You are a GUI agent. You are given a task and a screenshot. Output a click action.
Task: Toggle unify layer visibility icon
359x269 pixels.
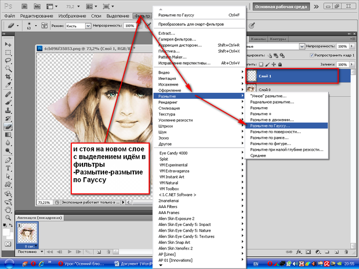(276, 55)
